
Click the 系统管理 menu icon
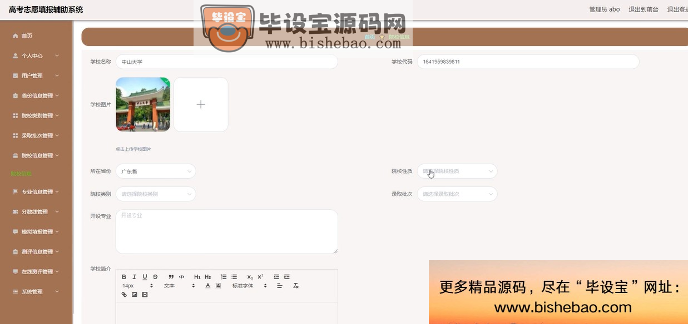[16, 291]
